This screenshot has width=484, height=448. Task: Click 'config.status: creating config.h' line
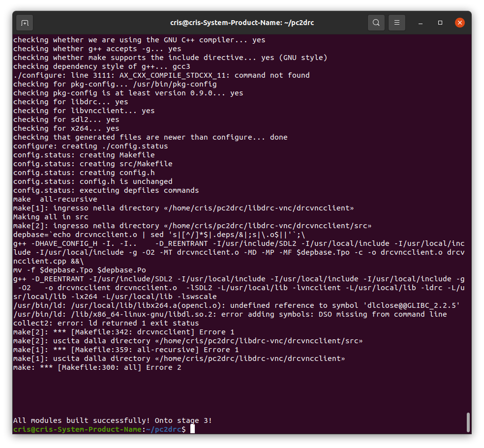click(x=84, y=173)
